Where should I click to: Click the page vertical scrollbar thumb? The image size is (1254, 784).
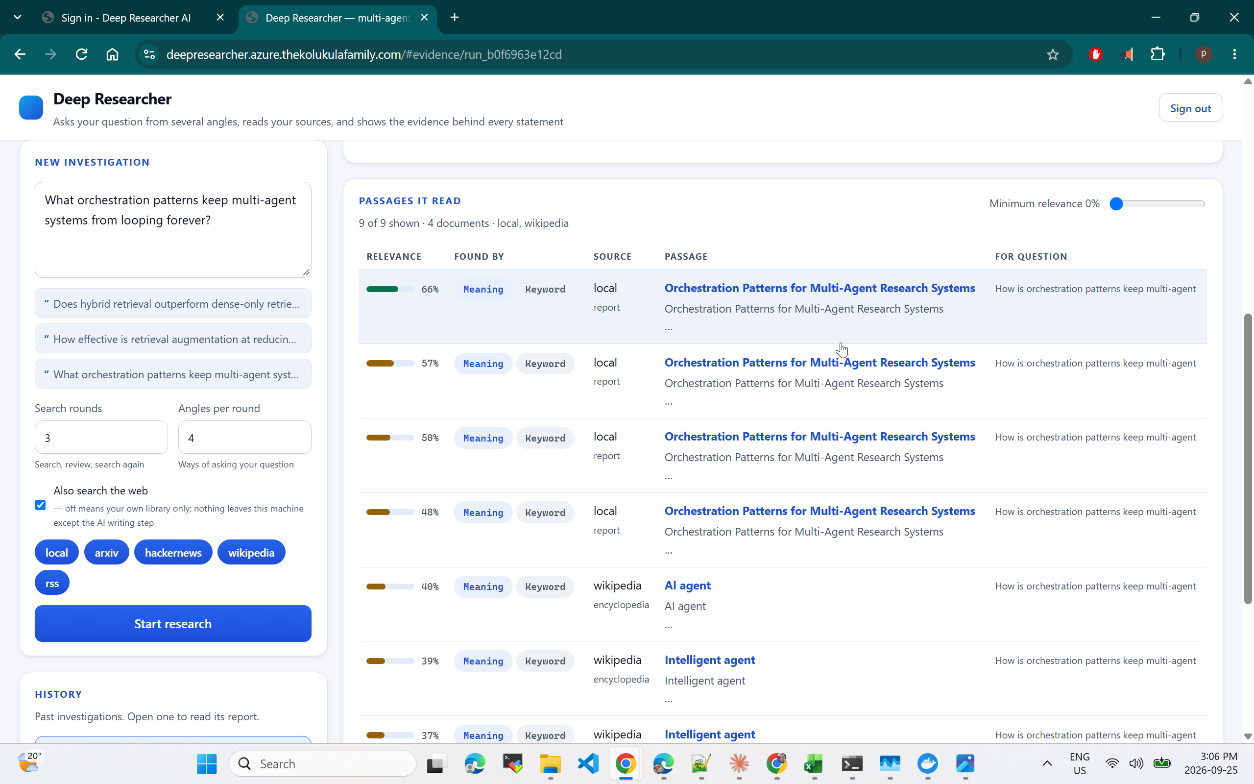point(1248,459)
